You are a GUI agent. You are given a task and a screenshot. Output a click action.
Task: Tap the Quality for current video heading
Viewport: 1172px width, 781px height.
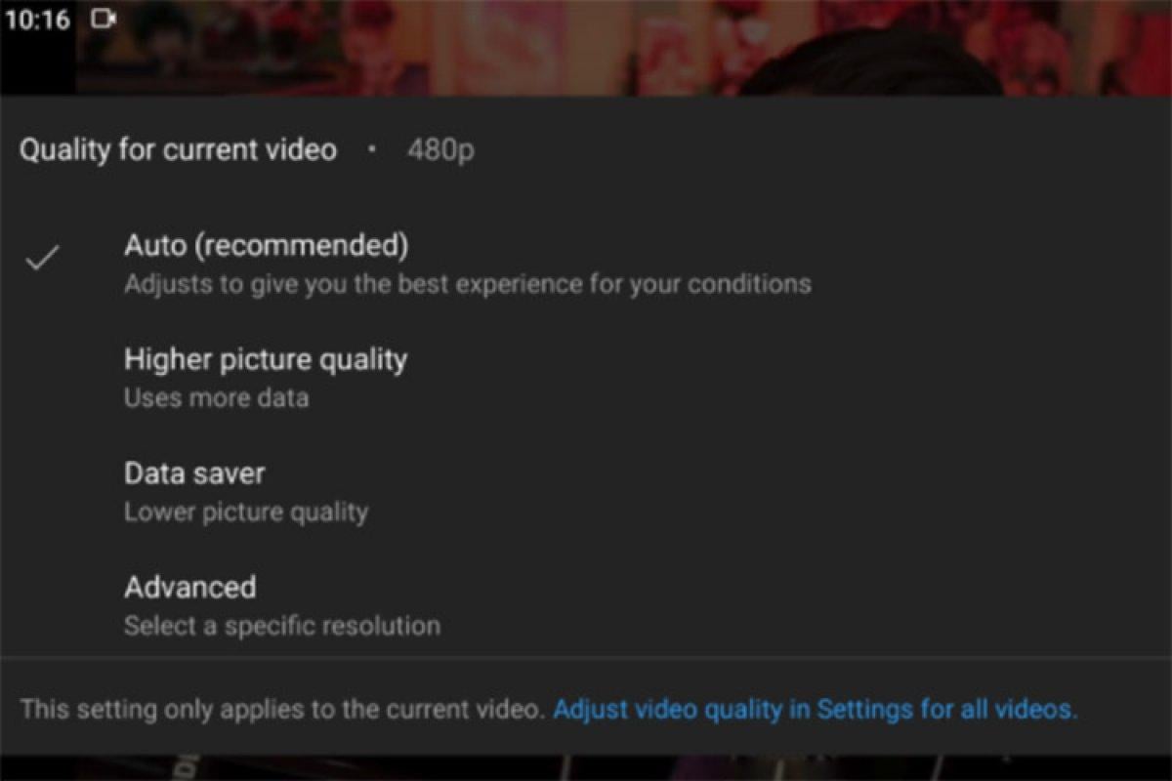(x=178, y=149)
